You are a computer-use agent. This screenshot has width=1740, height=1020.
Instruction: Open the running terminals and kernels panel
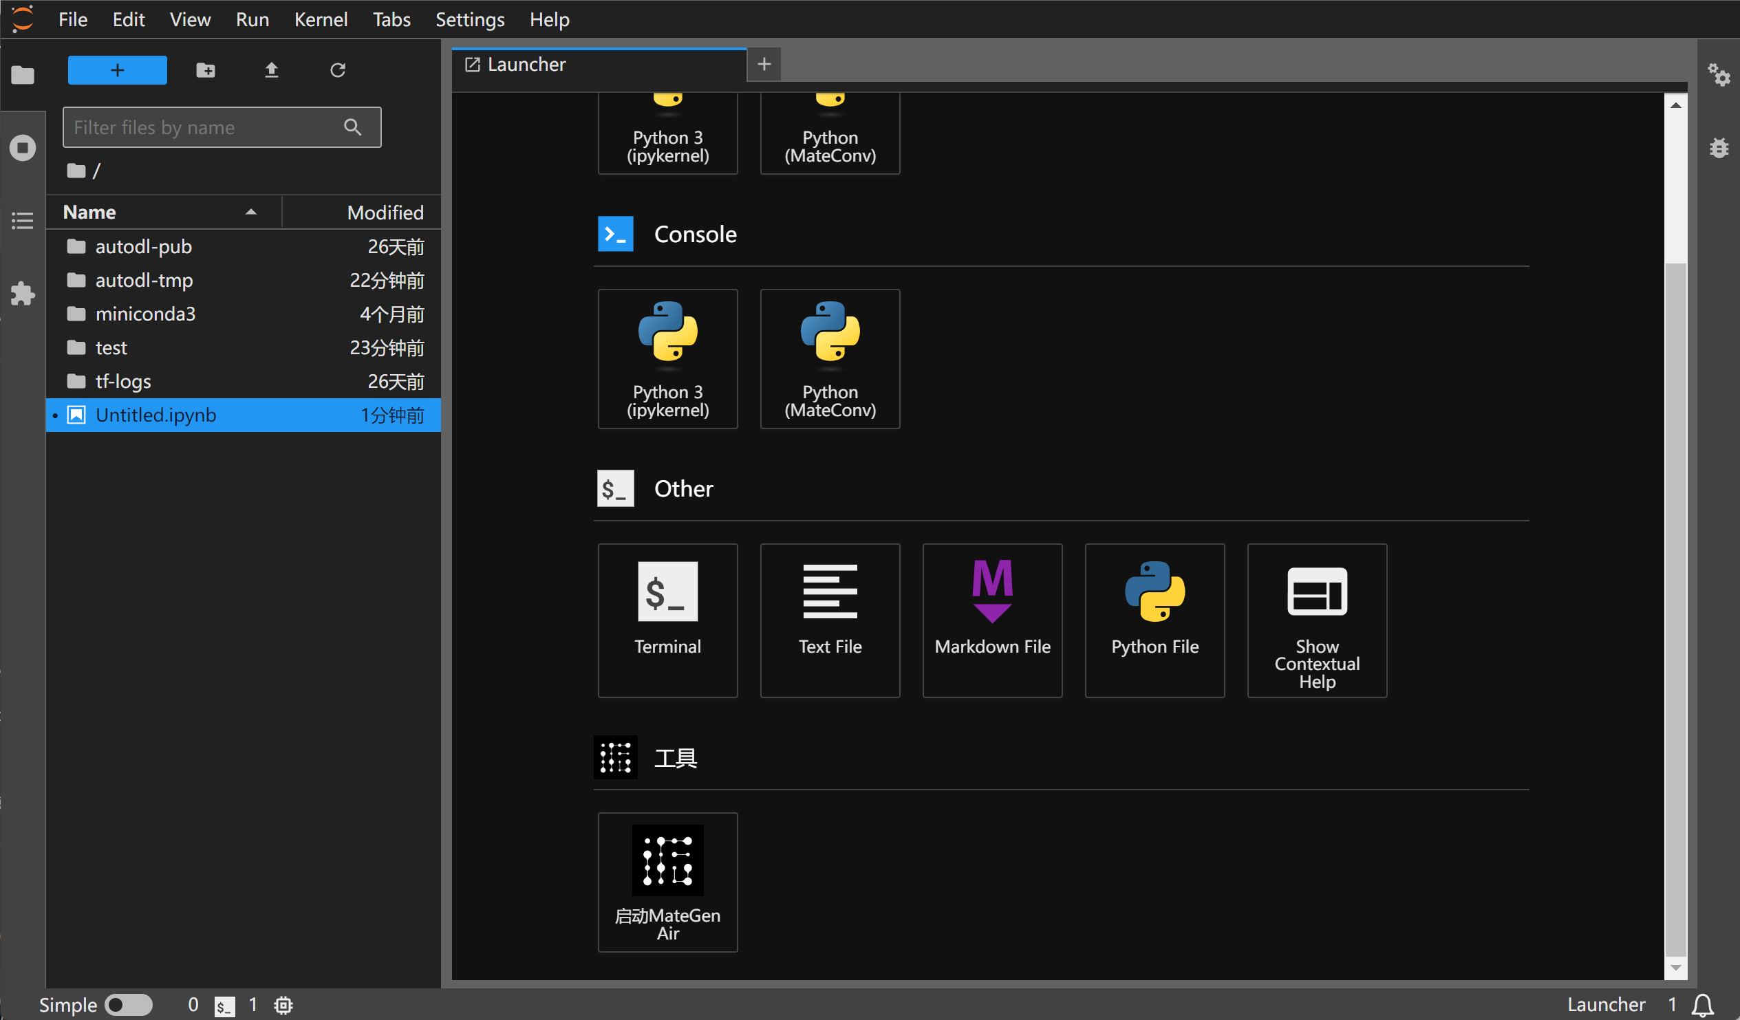click(23, 147)
